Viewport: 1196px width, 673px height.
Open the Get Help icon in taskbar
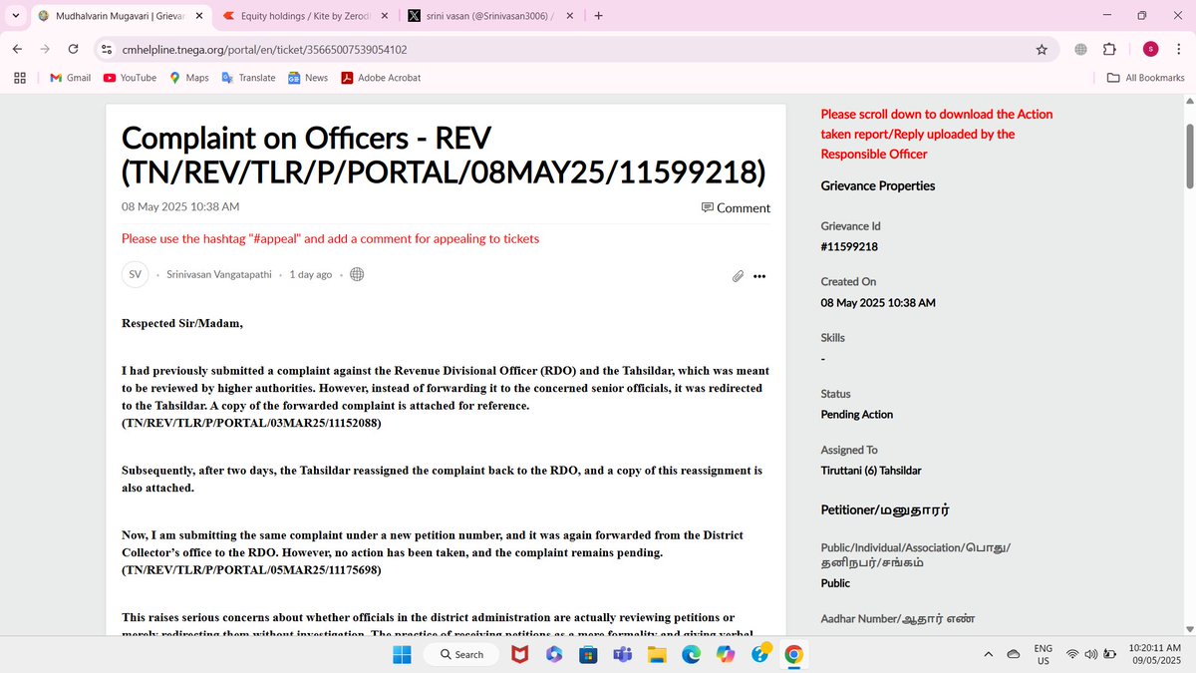pyautogui.click(x=759, y=654)
